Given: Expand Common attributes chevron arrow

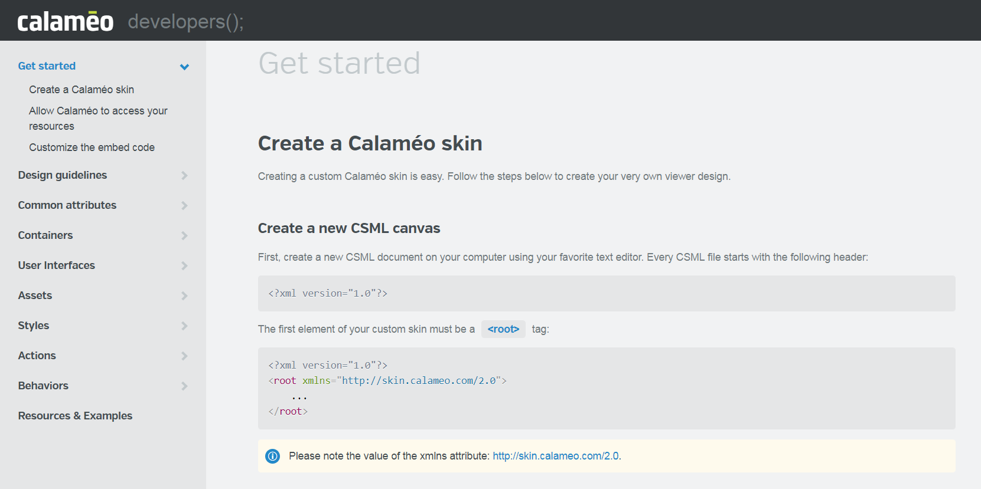Looking at the screenshot, I should [184, 206].
